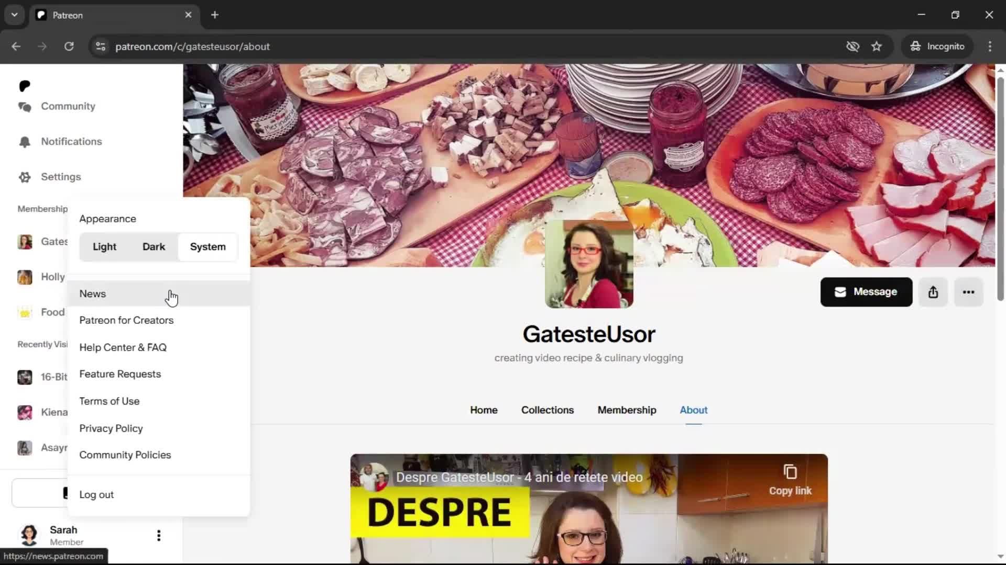Viewport: 1006px width, 565px height.
Task: Click the video title Despre GatesteUsor
Action: pos(519,478)
